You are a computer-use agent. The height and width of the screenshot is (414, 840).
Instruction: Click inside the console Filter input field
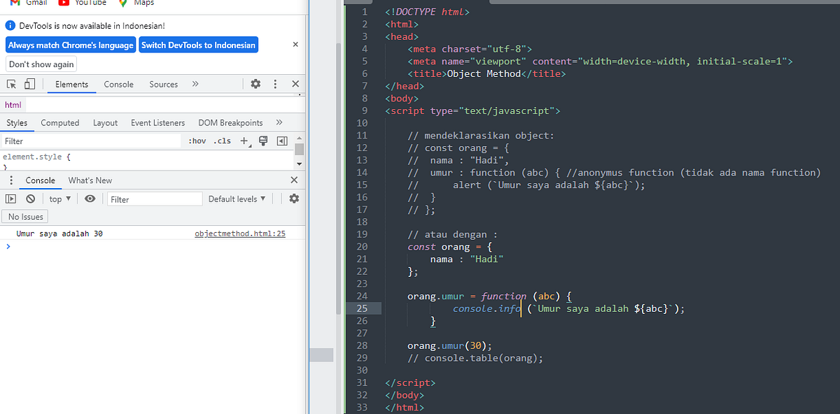pyautogui.click(x=154, y=199)
